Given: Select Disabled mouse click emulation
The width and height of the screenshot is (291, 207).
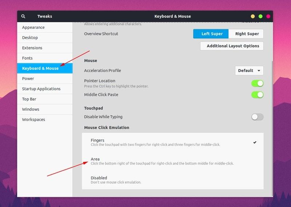Looking at the screenshot, I should coord(172,180).
